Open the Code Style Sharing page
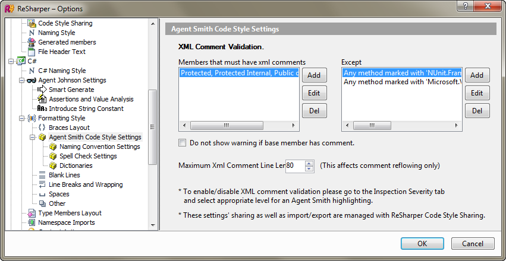Viewport: 506px width, 261px height. [65, 23]
